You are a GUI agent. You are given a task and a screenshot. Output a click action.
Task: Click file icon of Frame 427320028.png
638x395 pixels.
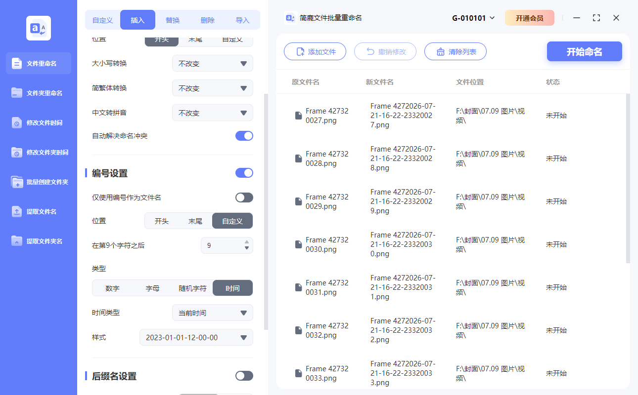(298, 158)
